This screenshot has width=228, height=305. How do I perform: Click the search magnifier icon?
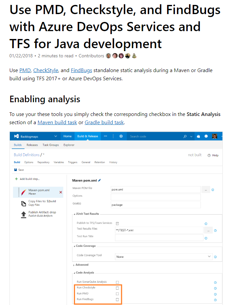click(x=185, y=136)
